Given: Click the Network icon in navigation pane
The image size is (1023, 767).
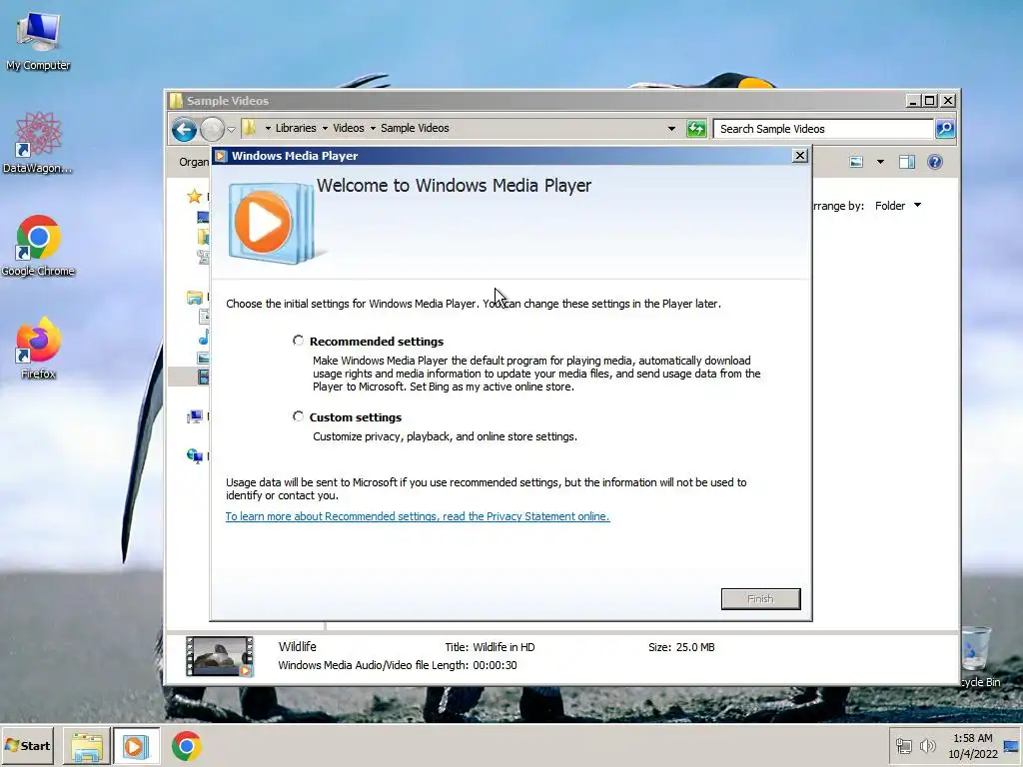Looking at the screenshot, I should pyautogui.click(x=195, y=455).
